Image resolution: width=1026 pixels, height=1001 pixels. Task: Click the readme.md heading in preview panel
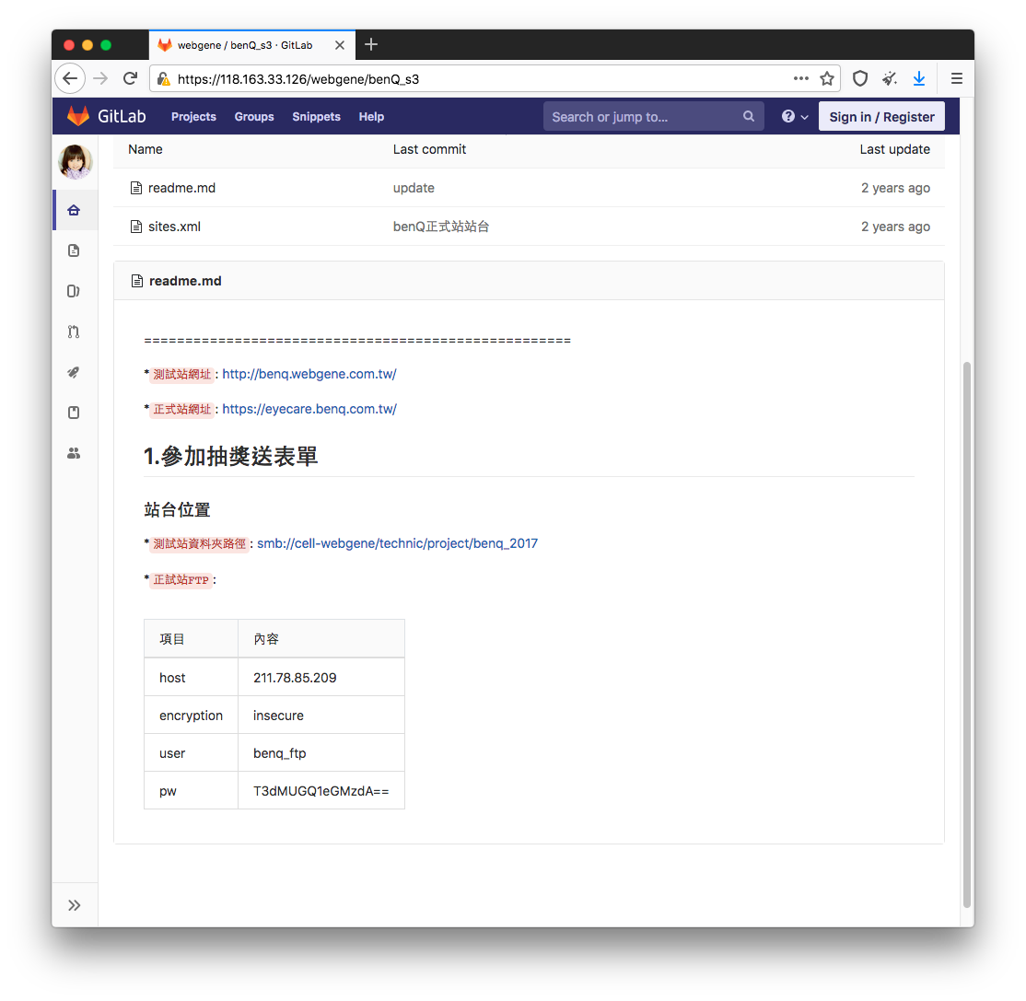pos(185,281)
